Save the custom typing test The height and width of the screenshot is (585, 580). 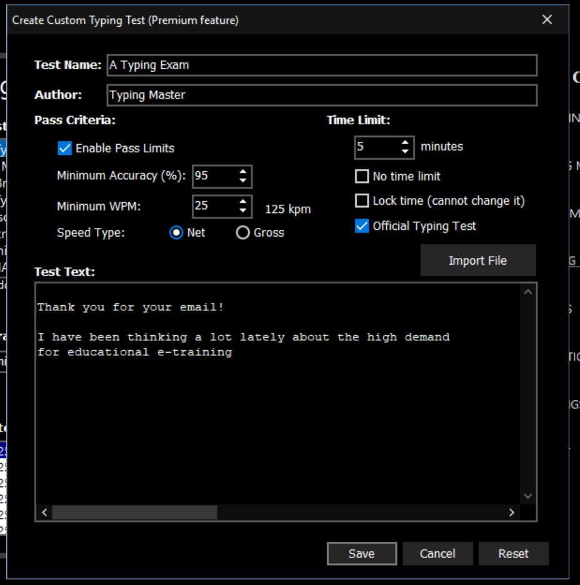[361, 554]
